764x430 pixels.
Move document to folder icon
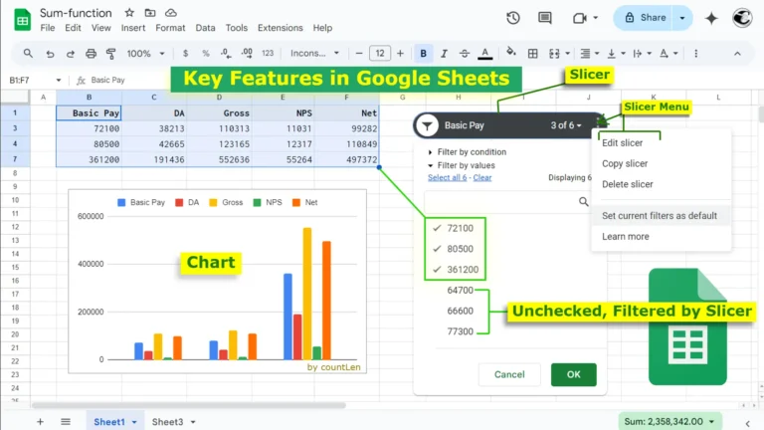pos(150,13)
